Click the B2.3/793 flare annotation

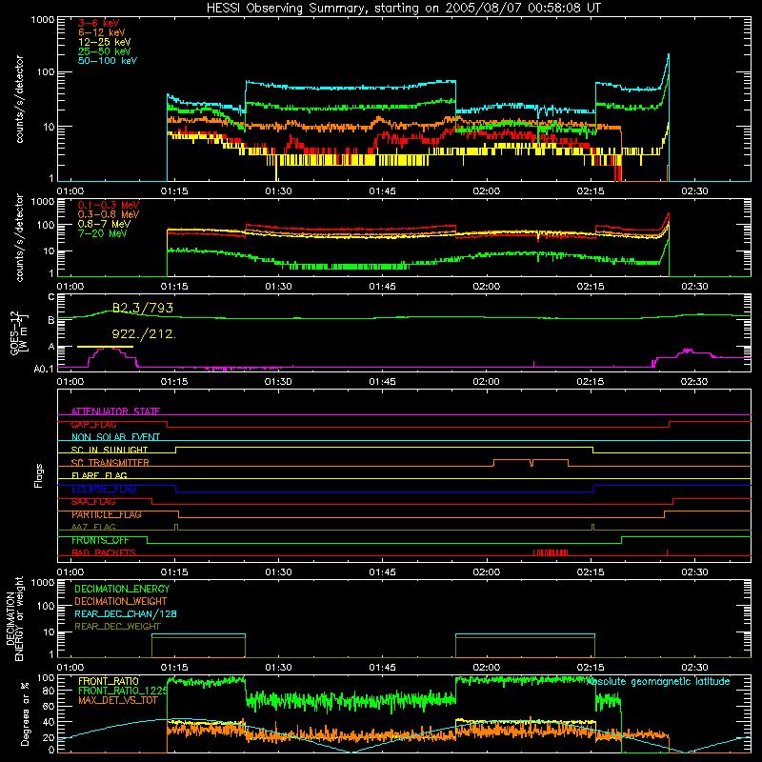(x=142, y=308)
